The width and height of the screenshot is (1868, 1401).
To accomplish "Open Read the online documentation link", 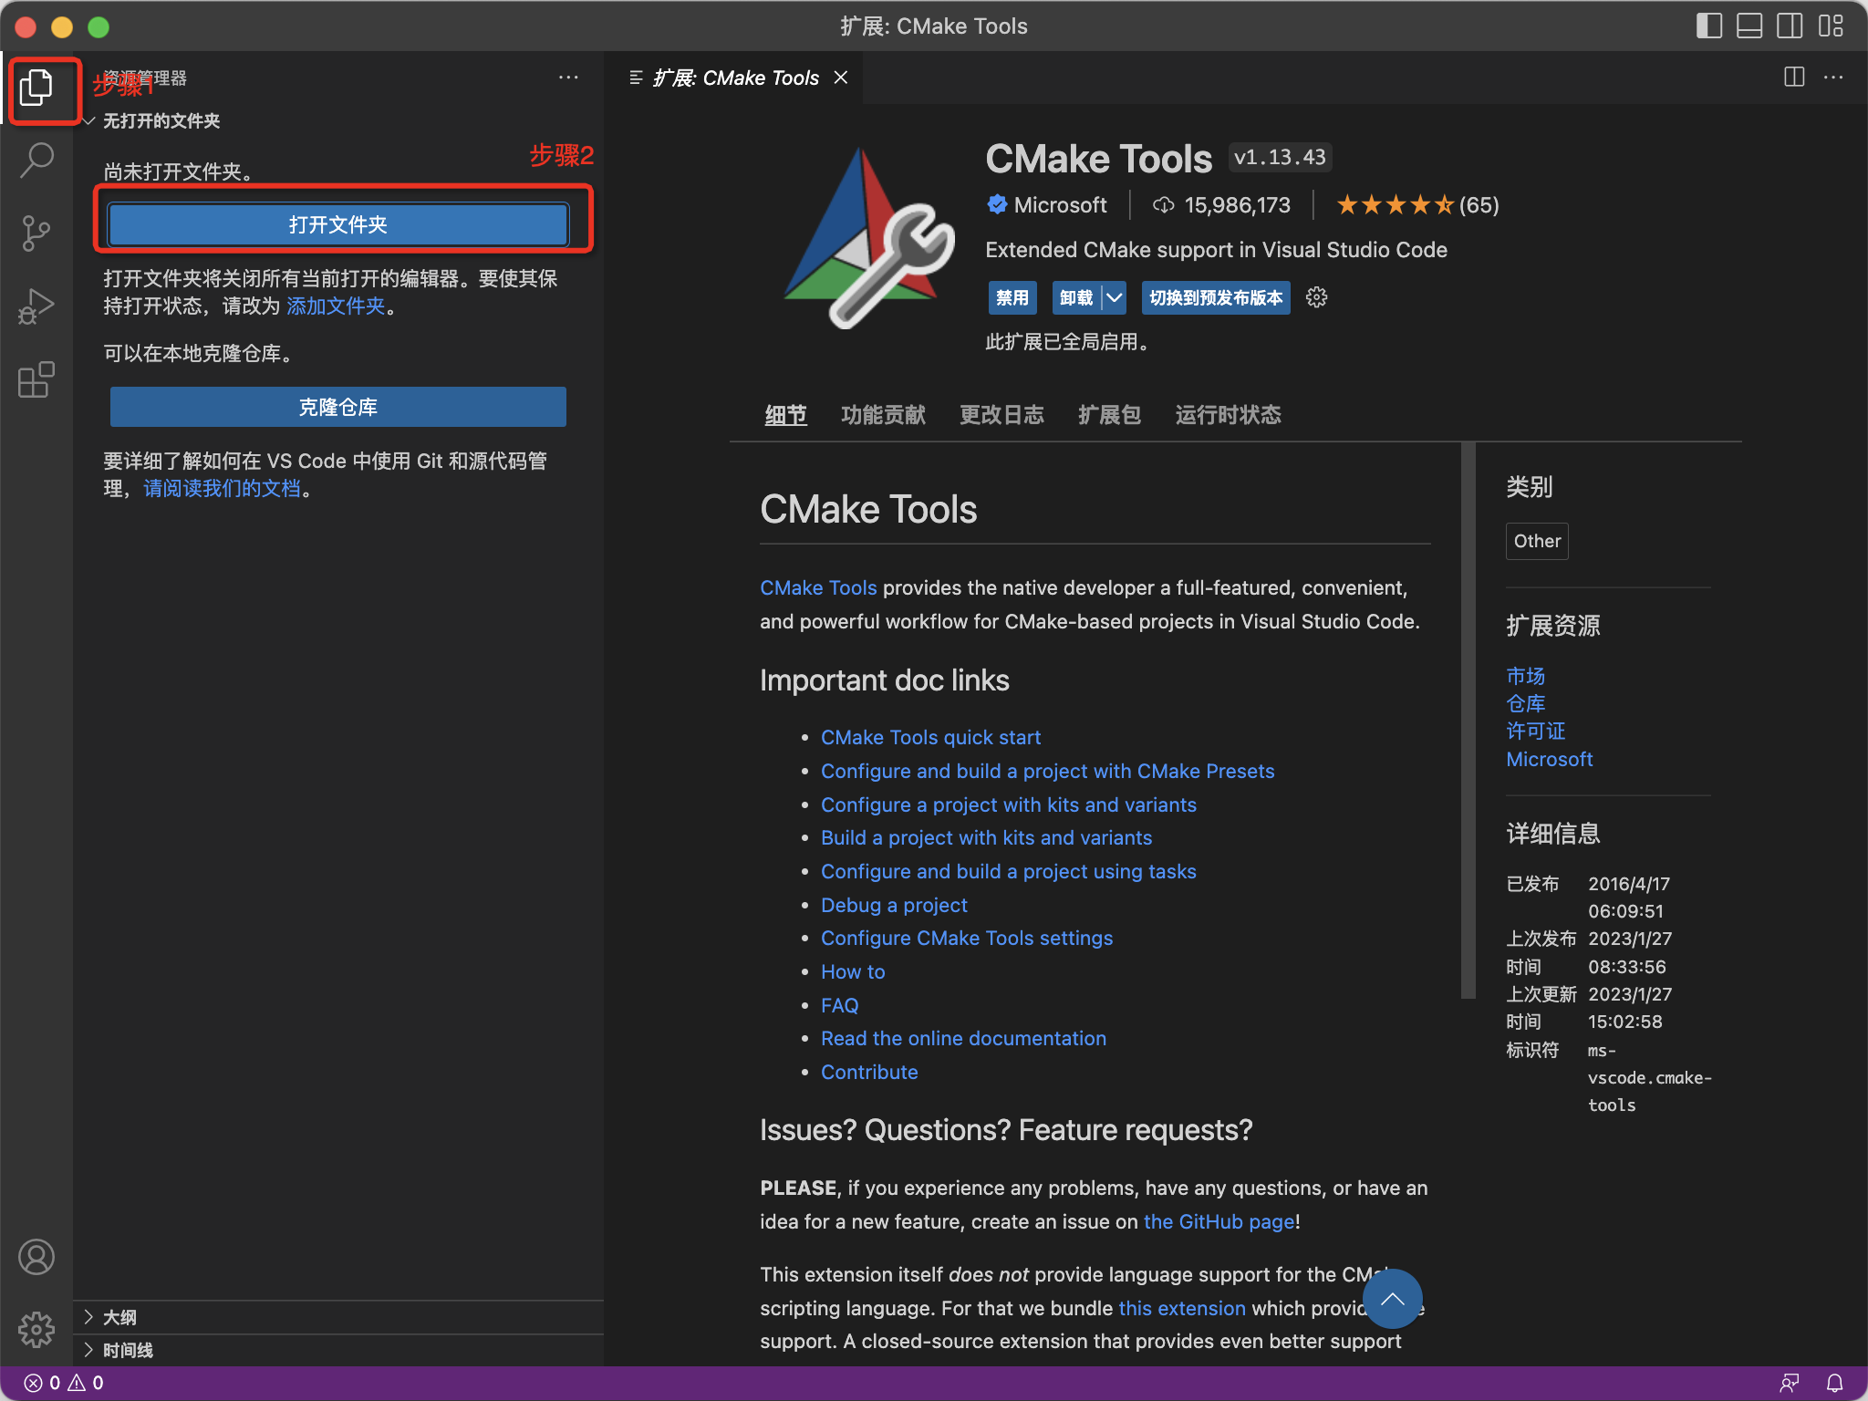I will pos(963,1038).
